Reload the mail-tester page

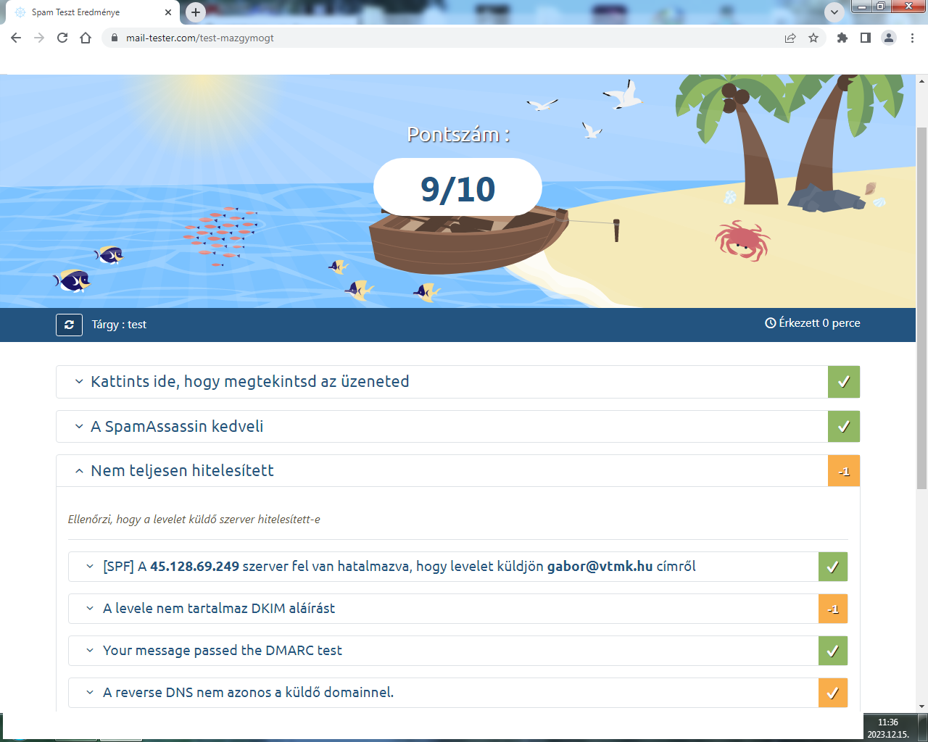click(x=62, y=38)
